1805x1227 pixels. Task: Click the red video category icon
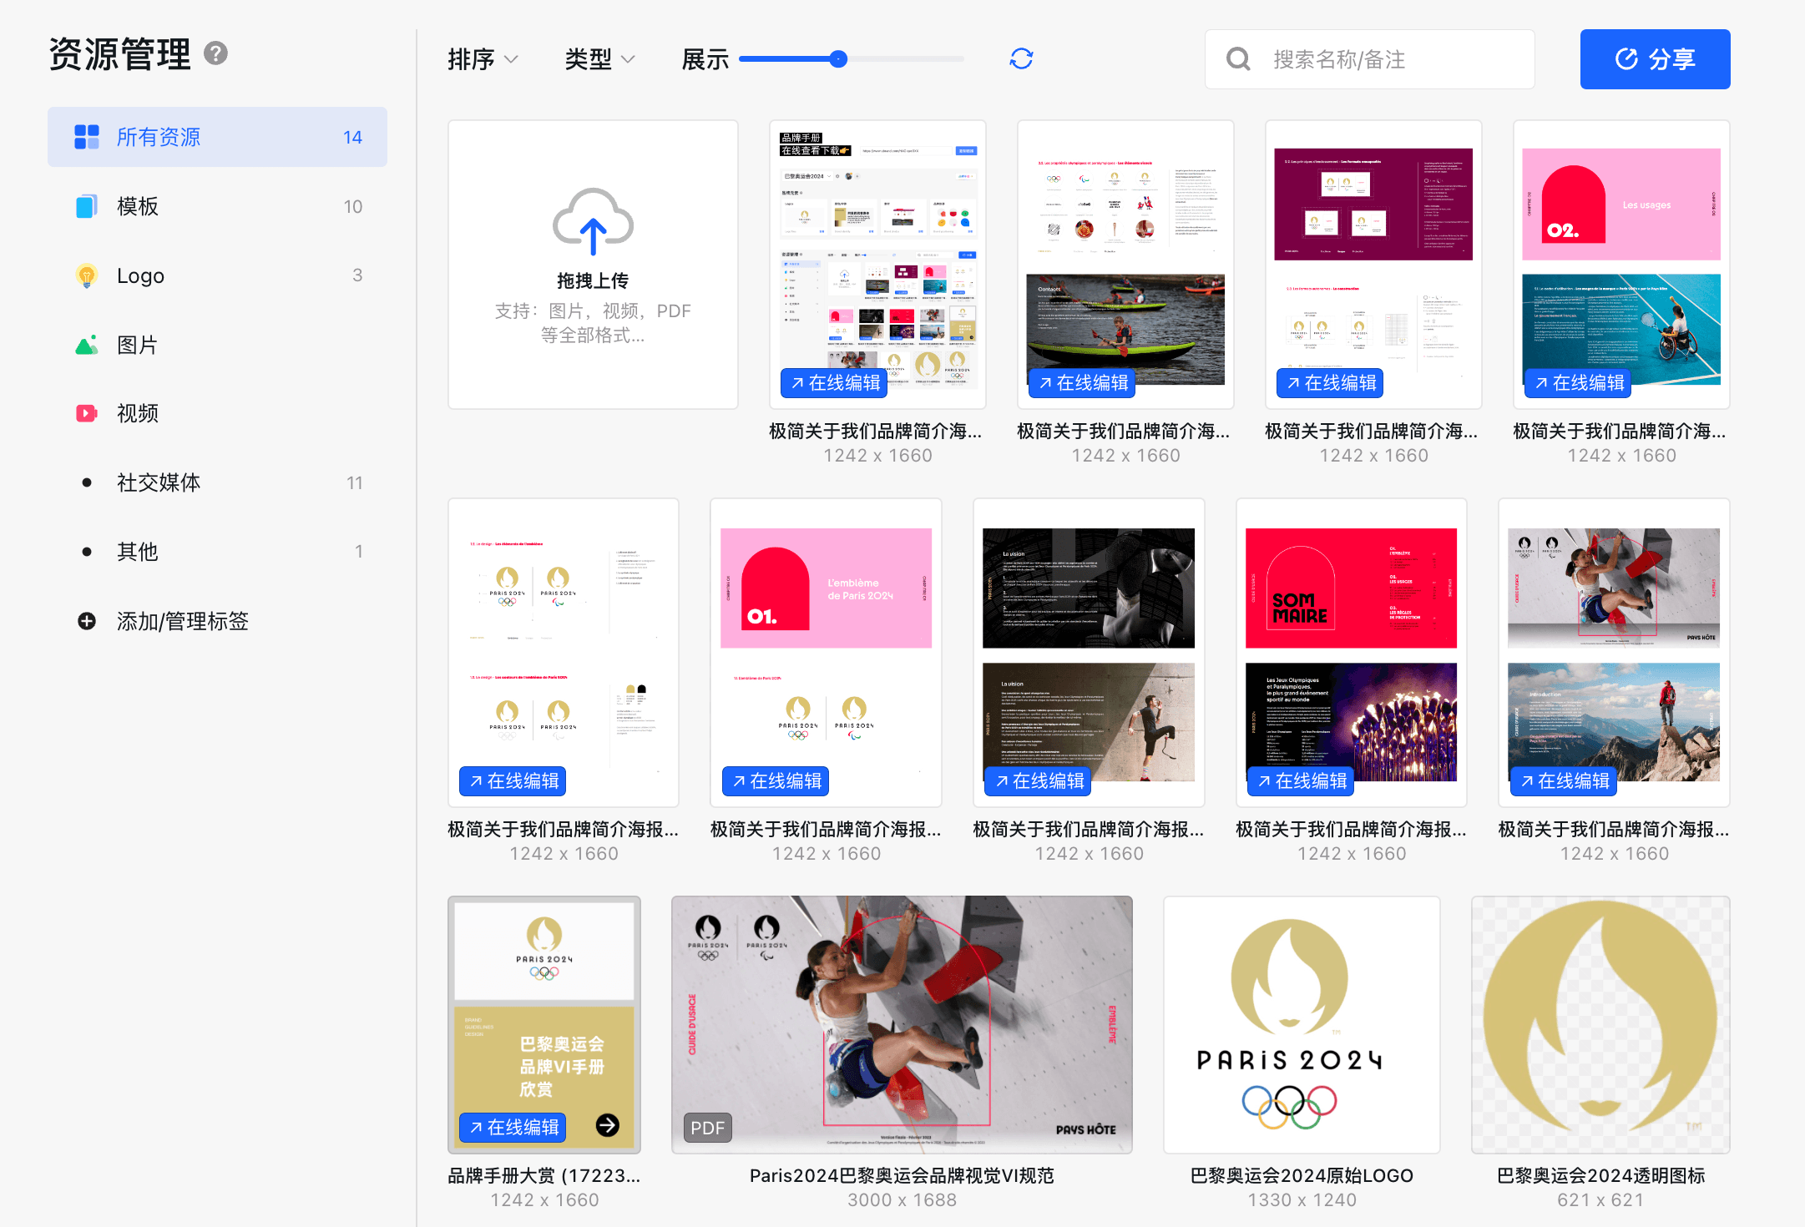(x=87, y=413)
